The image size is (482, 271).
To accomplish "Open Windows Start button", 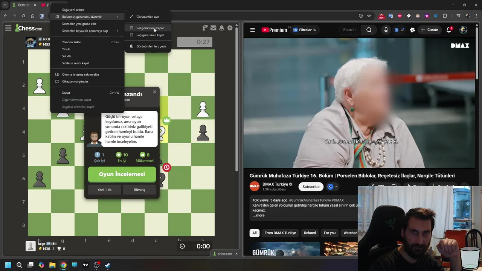I will [x=8, y=265].
